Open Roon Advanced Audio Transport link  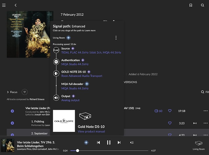[x=82, y=76]
